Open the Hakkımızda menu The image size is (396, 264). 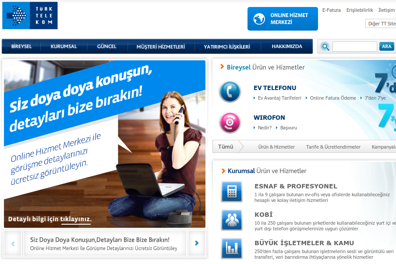coord(287,46)
